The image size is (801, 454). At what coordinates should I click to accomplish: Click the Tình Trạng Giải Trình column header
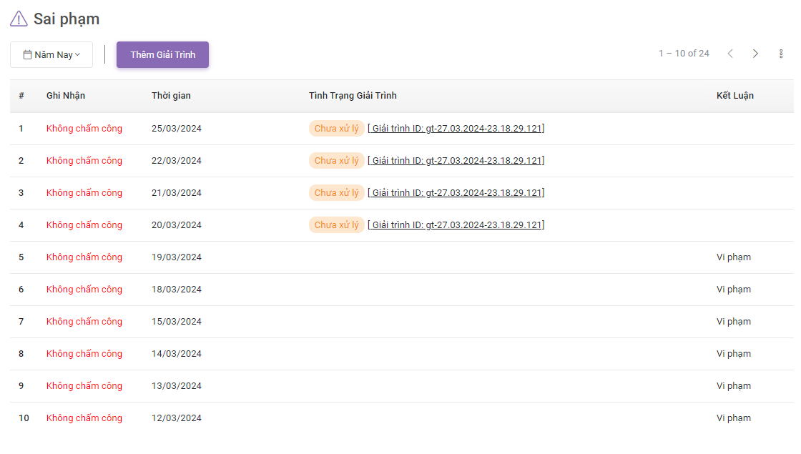(x=353, y=96)
